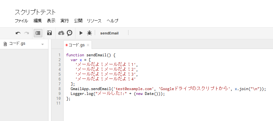Click the closing }; on line 10
Screen dimensions: 273x121
pyautogui.click(x=68, y=99)
